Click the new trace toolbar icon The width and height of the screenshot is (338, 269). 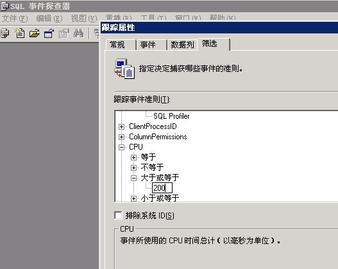click(5, 33)
